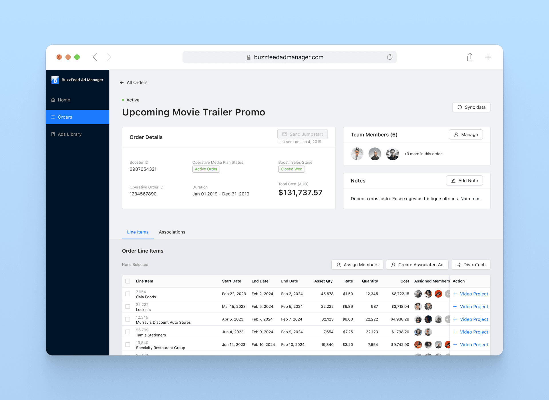Click the Line Item column header
The height and width of the screenshot is (400, 549).
[x=145, y=281]
